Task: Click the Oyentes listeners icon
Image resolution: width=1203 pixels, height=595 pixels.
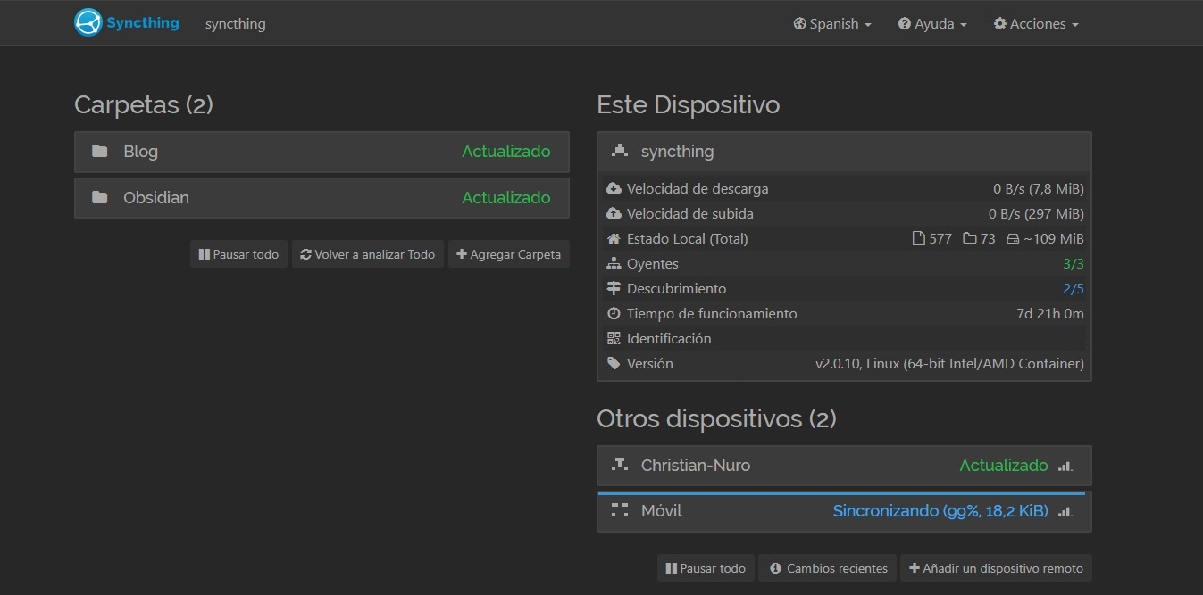Action: point(613,263)
